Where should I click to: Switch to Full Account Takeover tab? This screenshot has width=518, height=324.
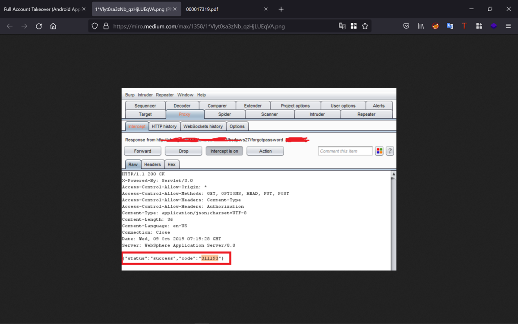point(42,9)
